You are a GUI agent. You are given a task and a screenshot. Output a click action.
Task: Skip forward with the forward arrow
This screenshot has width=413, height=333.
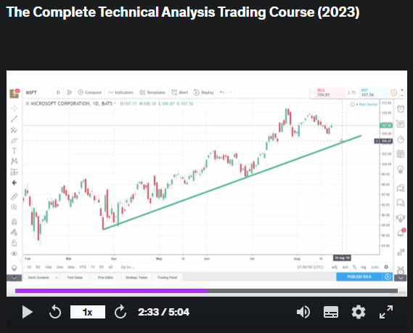(120, 312)
